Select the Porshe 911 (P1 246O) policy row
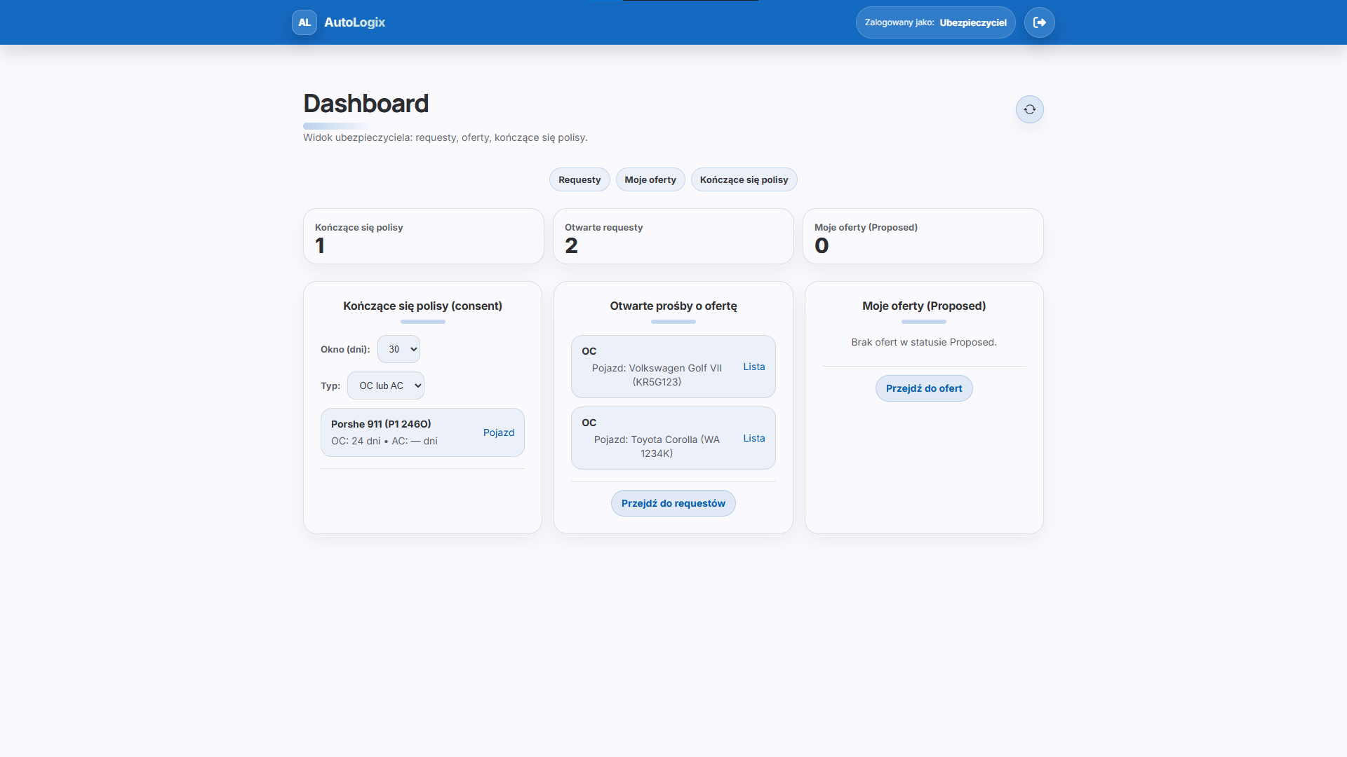 click(422, 432)
